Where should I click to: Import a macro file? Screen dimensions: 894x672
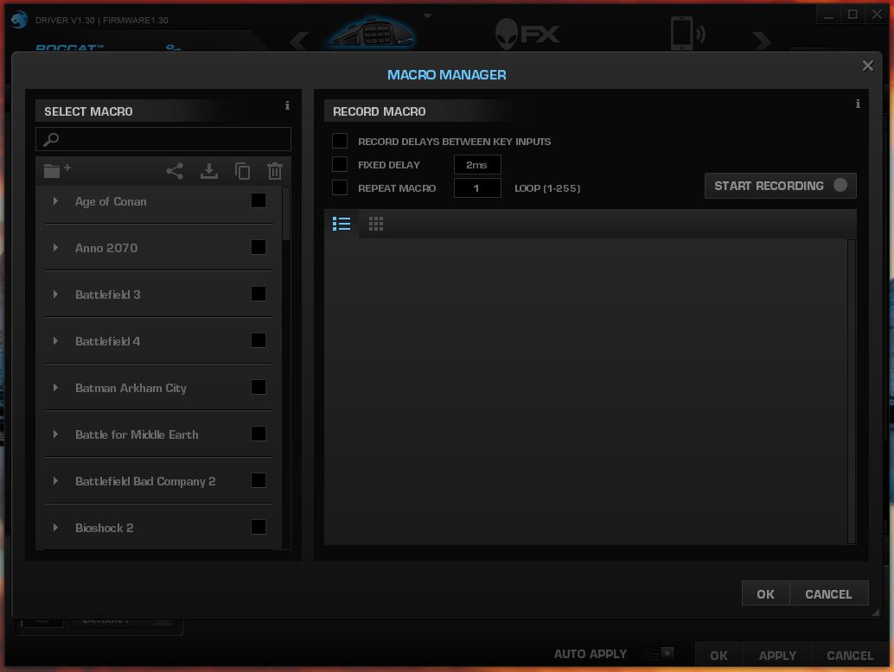point(208,170)
